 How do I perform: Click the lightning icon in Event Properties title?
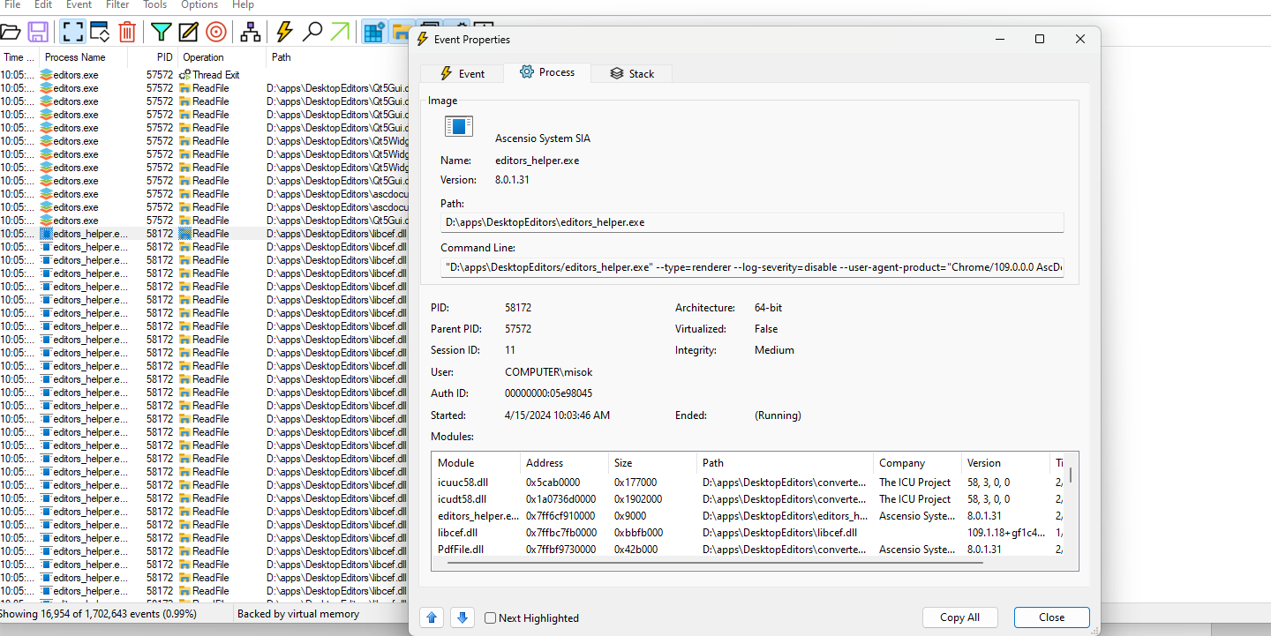pos(423,39)
